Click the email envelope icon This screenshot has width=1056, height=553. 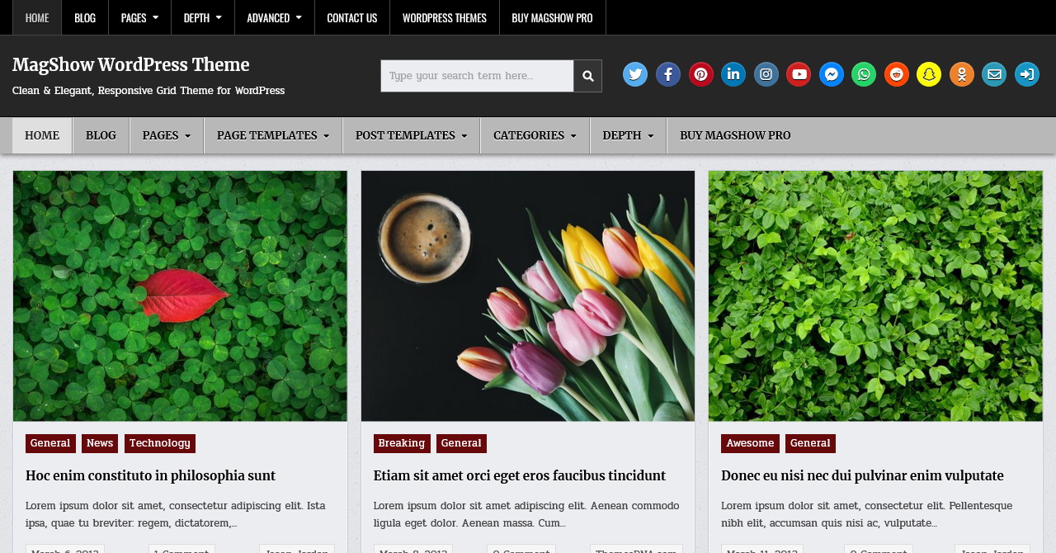(x=994, y=74)
